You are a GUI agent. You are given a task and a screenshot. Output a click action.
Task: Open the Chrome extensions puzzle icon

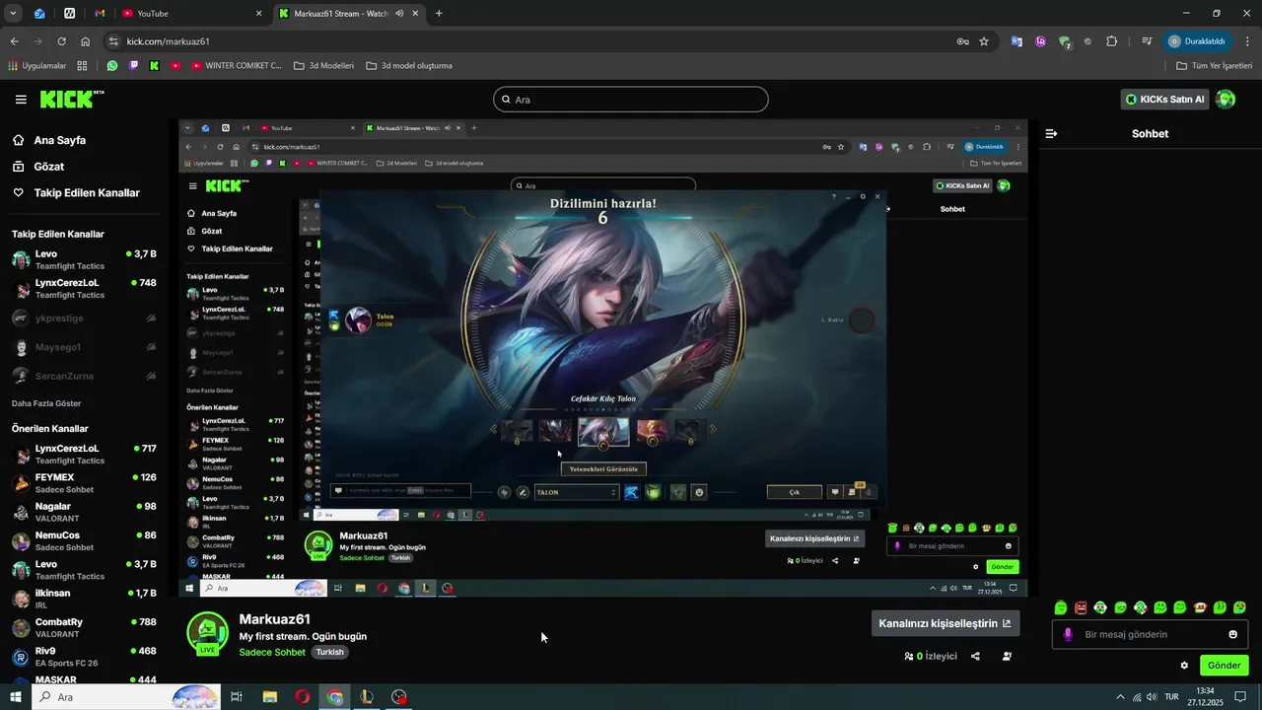coord(1112,41)
